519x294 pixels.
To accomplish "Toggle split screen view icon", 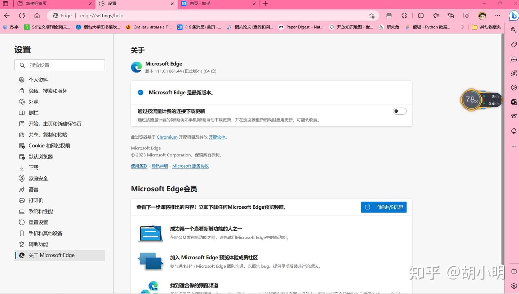I will [421, 15].
